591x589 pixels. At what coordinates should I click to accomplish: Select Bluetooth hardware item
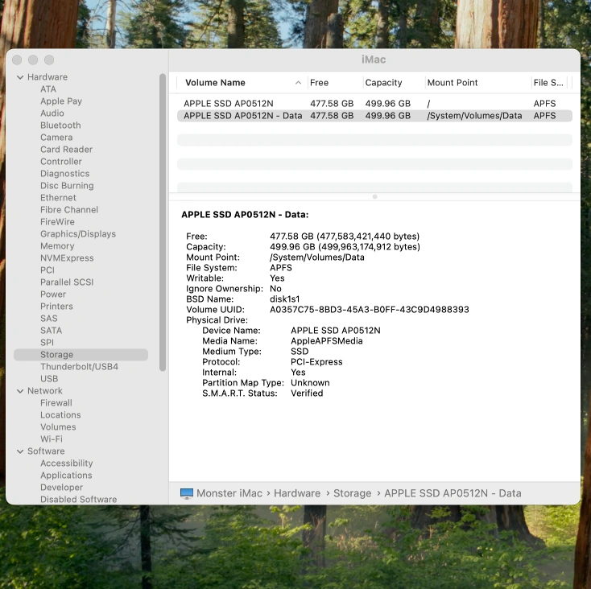pyautogui.click(x=60, y=126)
